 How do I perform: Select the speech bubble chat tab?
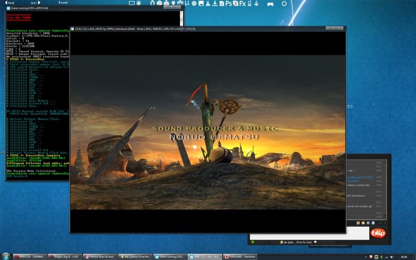324,242
